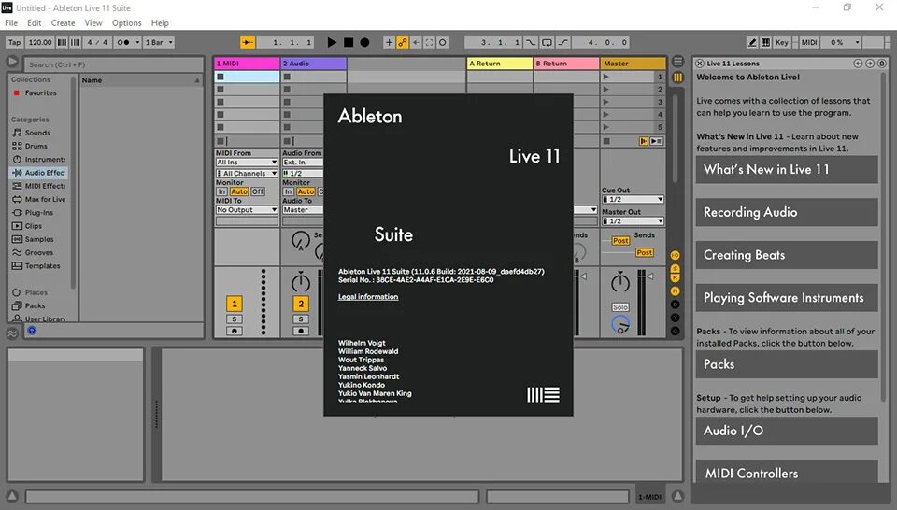Open MIDI From All Ins dropdown
897x510 pixels.
(x=247, y=163)
